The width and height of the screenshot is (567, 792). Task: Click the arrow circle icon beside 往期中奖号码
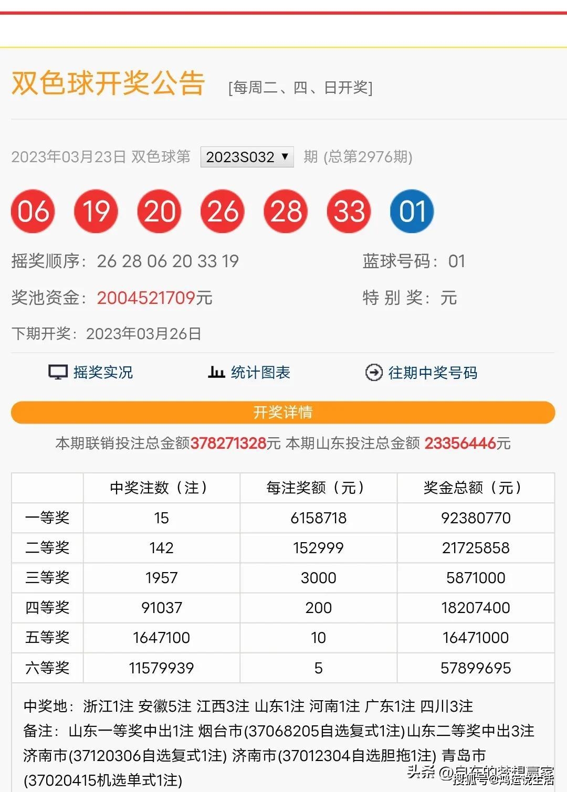374,373
